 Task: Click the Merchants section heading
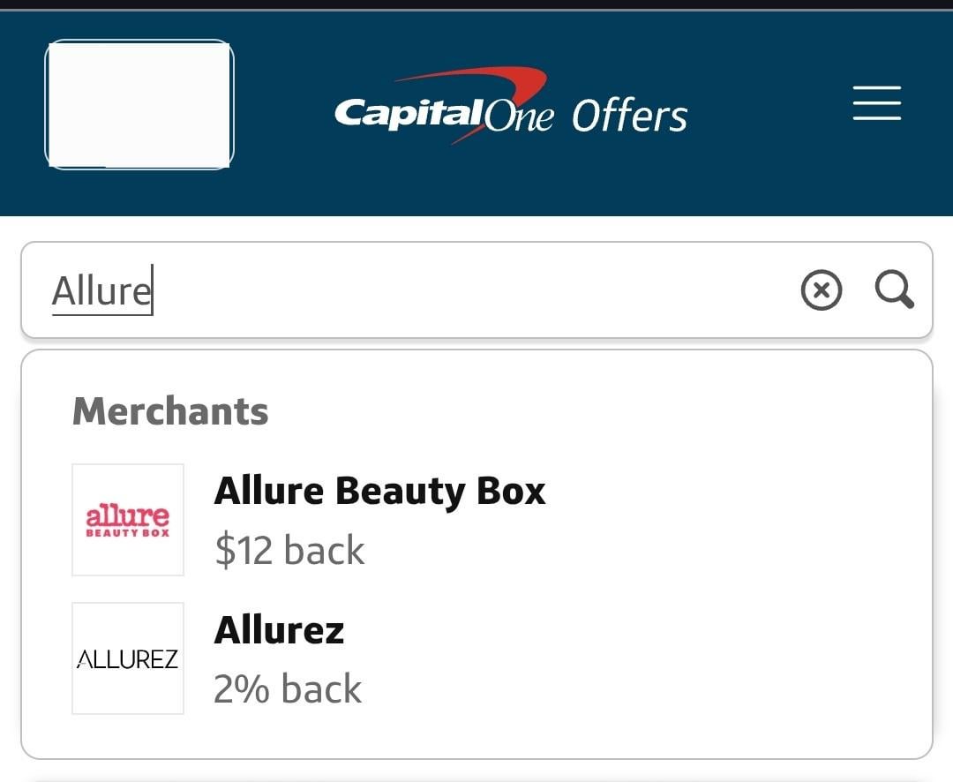(170, 411)
